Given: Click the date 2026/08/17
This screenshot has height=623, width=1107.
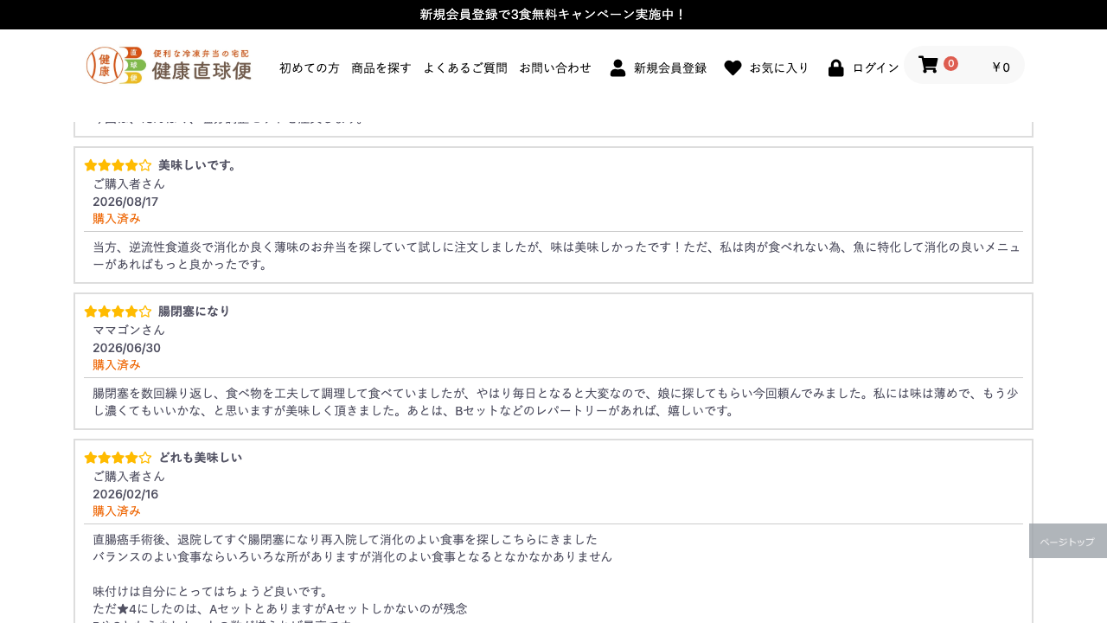Looking at the screenshot, I should click(125, 202).
